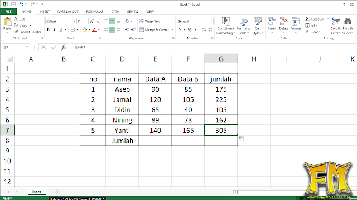Toggle Wrap Text for the cell
The width and height of the screenshot is (357, 200).
pyautogui.click(x=149, y=21)
